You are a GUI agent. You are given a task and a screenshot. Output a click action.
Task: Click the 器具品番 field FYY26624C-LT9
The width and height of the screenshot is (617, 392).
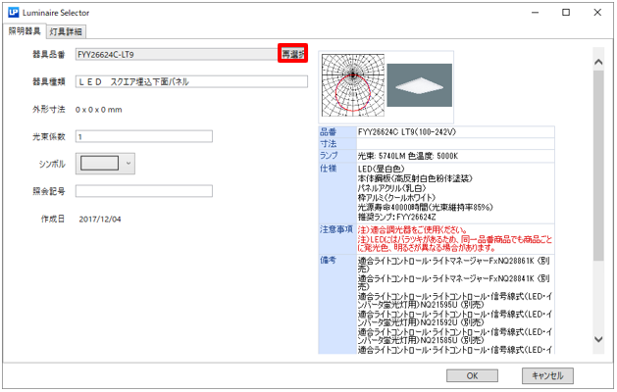pyautogui.click(x=176, y=54)
